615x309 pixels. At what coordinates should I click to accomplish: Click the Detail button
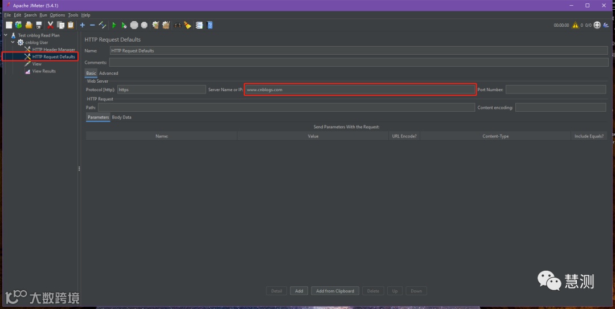[277, 291]
